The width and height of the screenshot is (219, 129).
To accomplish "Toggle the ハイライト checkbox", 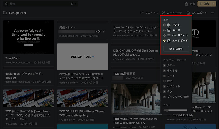I will pos(164,86).
